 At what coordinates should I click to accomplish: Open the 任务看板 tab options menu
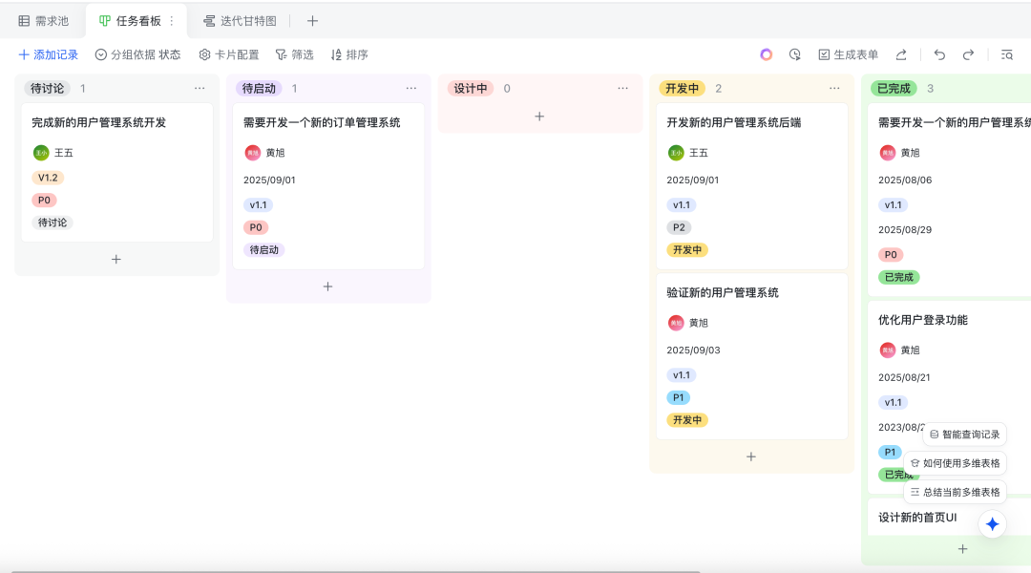[x=172, y=21]
